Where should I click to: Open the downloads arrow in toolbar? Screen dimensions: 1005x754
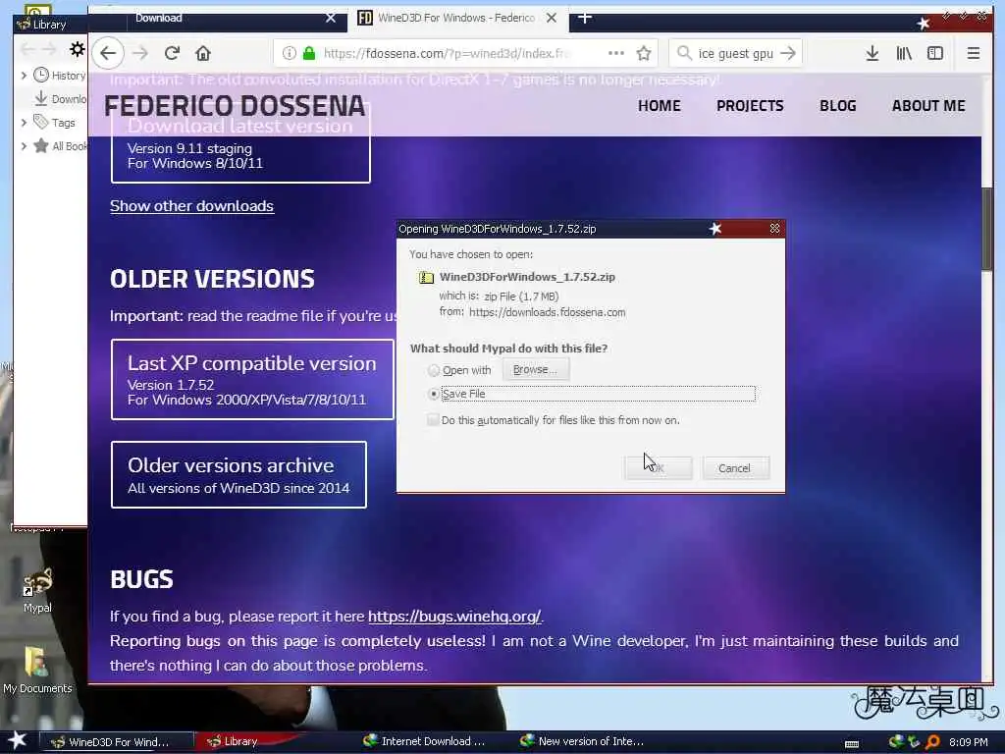(873, 53)
